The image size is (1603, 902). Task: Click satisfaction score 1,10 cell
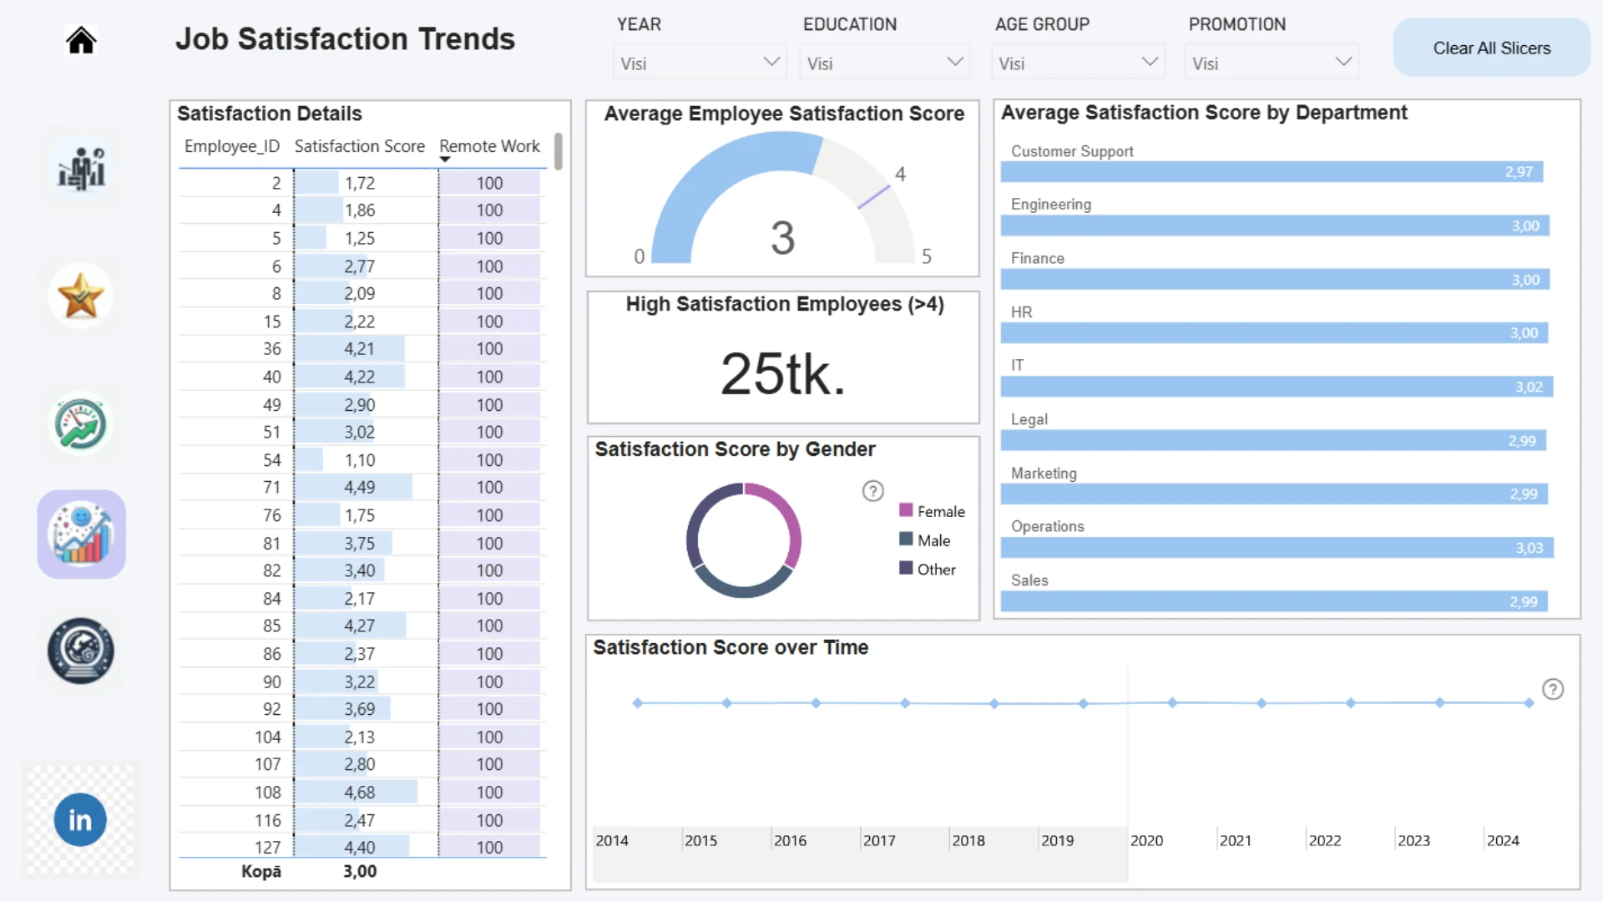coord(360,459)
